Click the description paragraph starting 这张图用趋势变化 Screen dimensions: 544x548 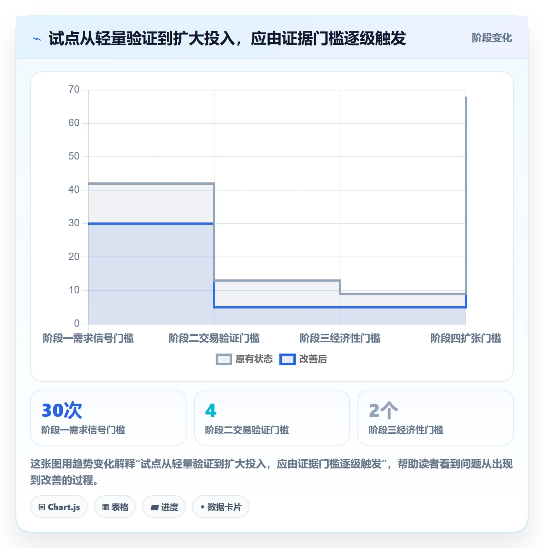[x=272, y=472]
